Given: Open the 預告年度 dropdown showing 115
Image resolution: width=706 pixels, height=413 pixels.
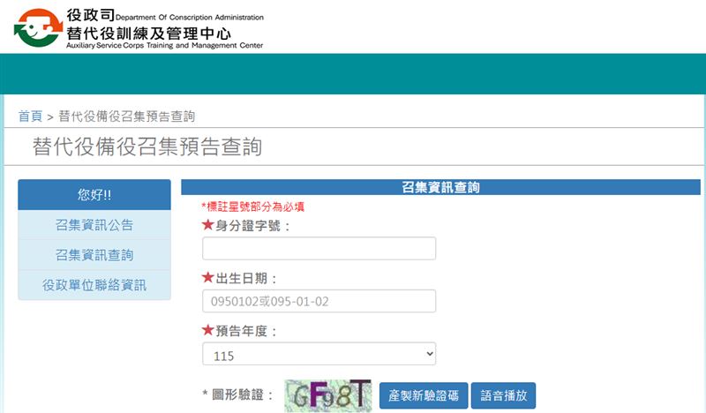Looking at the screenshot, I should [319, 354].
